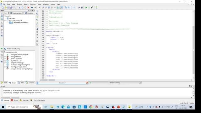Viewport: 201px width, 113px height.
Task: Click the Copy toolbar icon
Action: [x=22, y=8]
